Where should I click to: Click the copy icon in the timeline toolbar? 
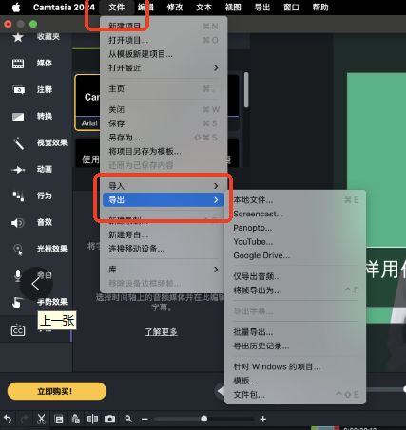pyautogui.click(x=59, y=420)
